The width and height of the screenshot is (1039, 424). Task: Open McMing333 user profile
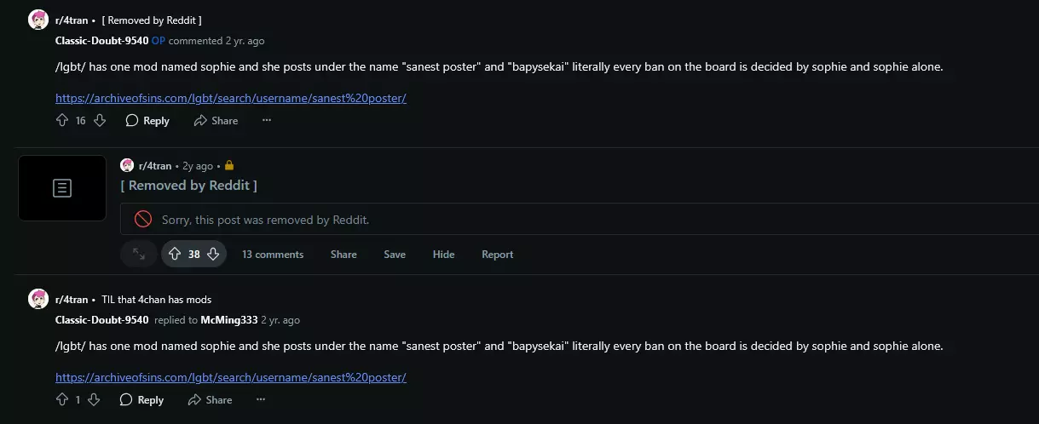click(229, 320)
